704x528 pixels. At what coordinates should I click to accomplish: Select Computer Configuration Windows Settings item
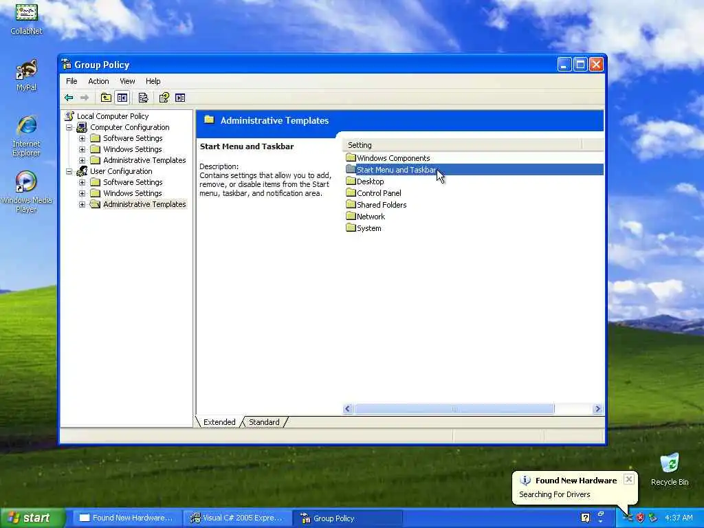coord(126,149)
